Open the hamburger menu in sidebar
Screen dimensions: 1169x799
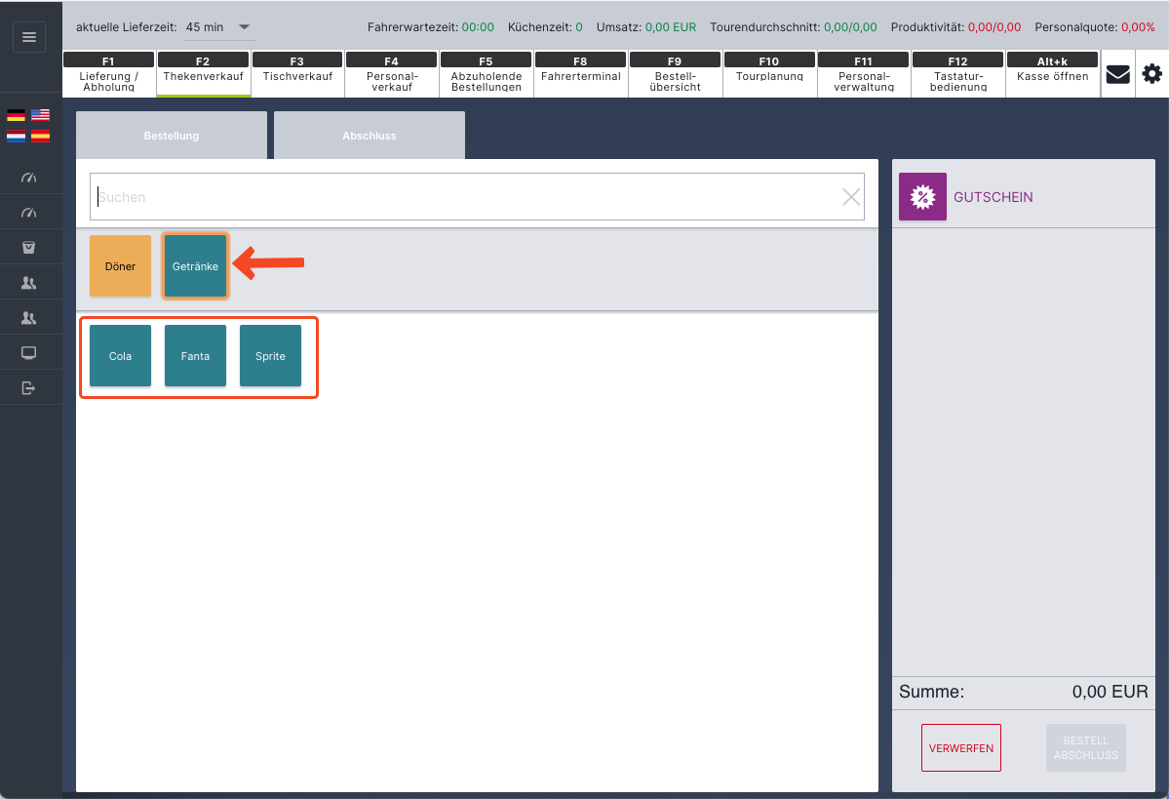[x=29, y=37]
